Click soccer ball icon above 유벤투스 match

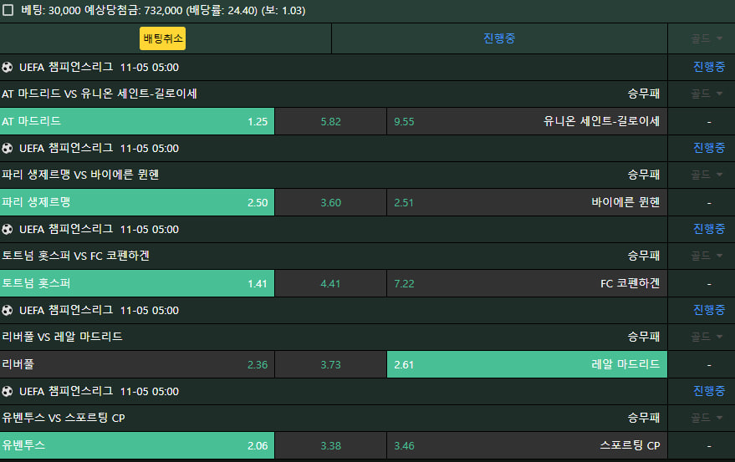click(7, 392)
